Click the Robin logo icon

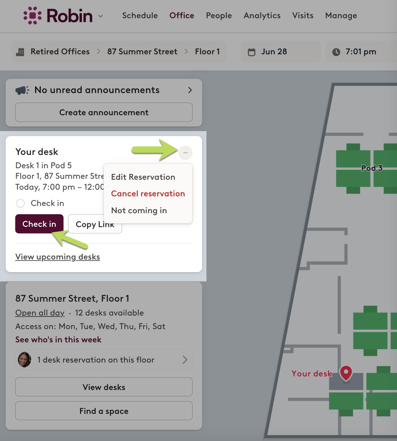point(32,16)
